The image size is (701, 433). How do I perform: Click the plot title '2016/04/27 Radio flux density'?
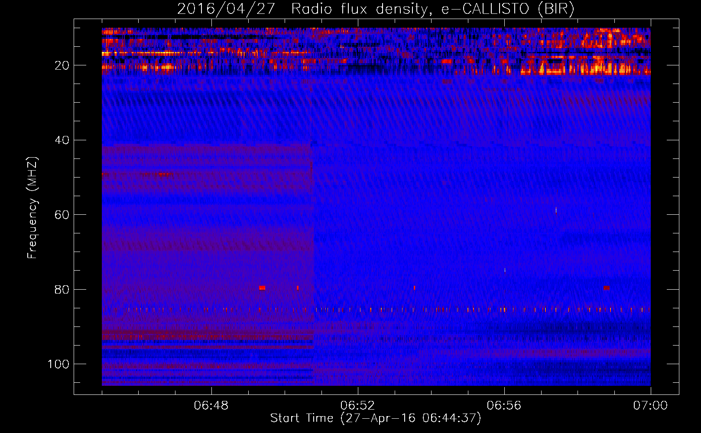376,9
